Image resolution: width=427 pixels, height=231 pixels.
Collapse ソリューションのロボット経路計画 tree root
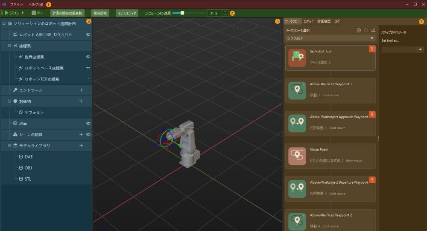pyautogui.click(x=4, y=23)
